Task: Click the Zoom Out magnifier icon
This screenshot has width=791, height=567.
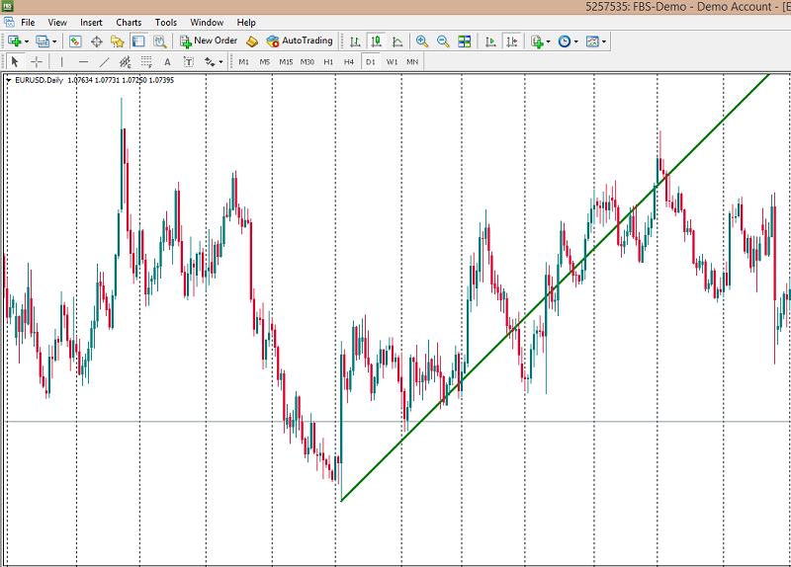Action: 443,41
